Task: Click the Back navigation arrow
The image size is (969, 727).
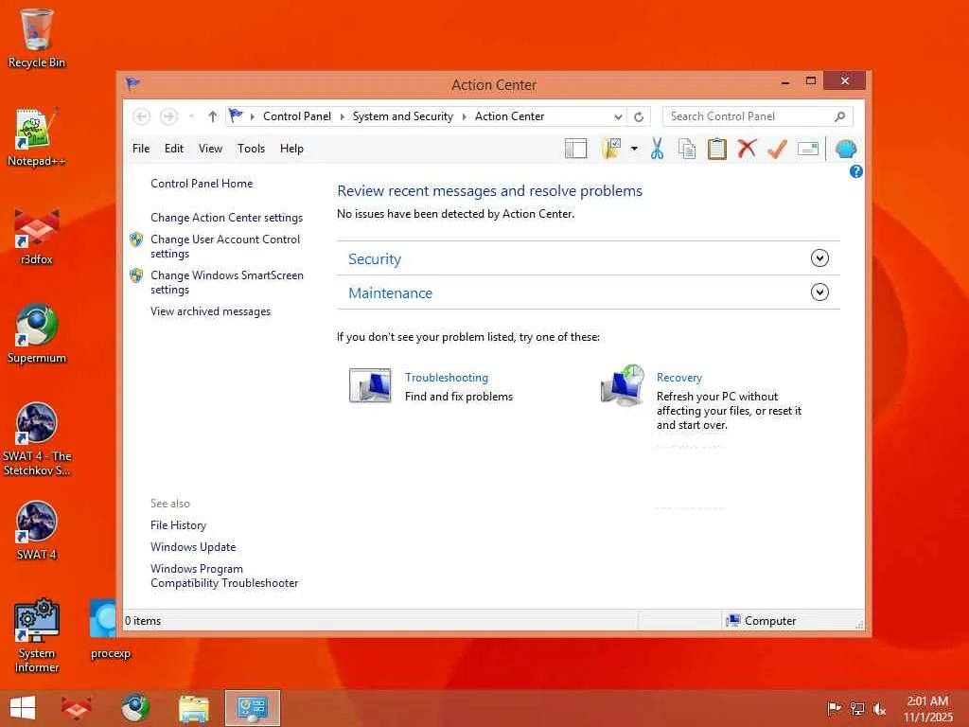Action: pos(142,116)
